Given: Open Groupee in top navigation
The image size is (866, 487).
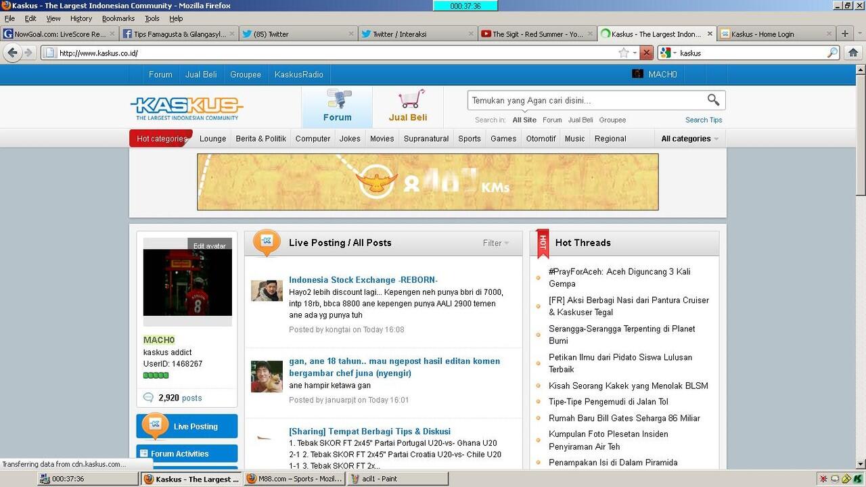Looking at the screenshot, I should 246,74.
